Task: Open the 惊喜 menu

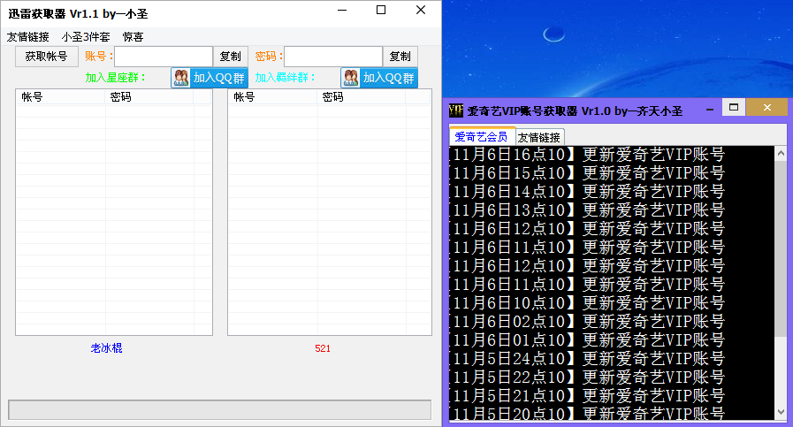Action: pyautogui.click(x=133, y=37)
